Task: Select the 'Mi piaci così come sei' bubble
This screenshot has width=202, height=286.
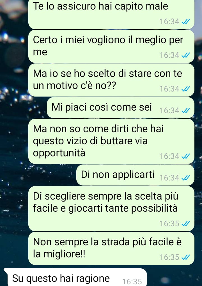Action: point(121,107)
